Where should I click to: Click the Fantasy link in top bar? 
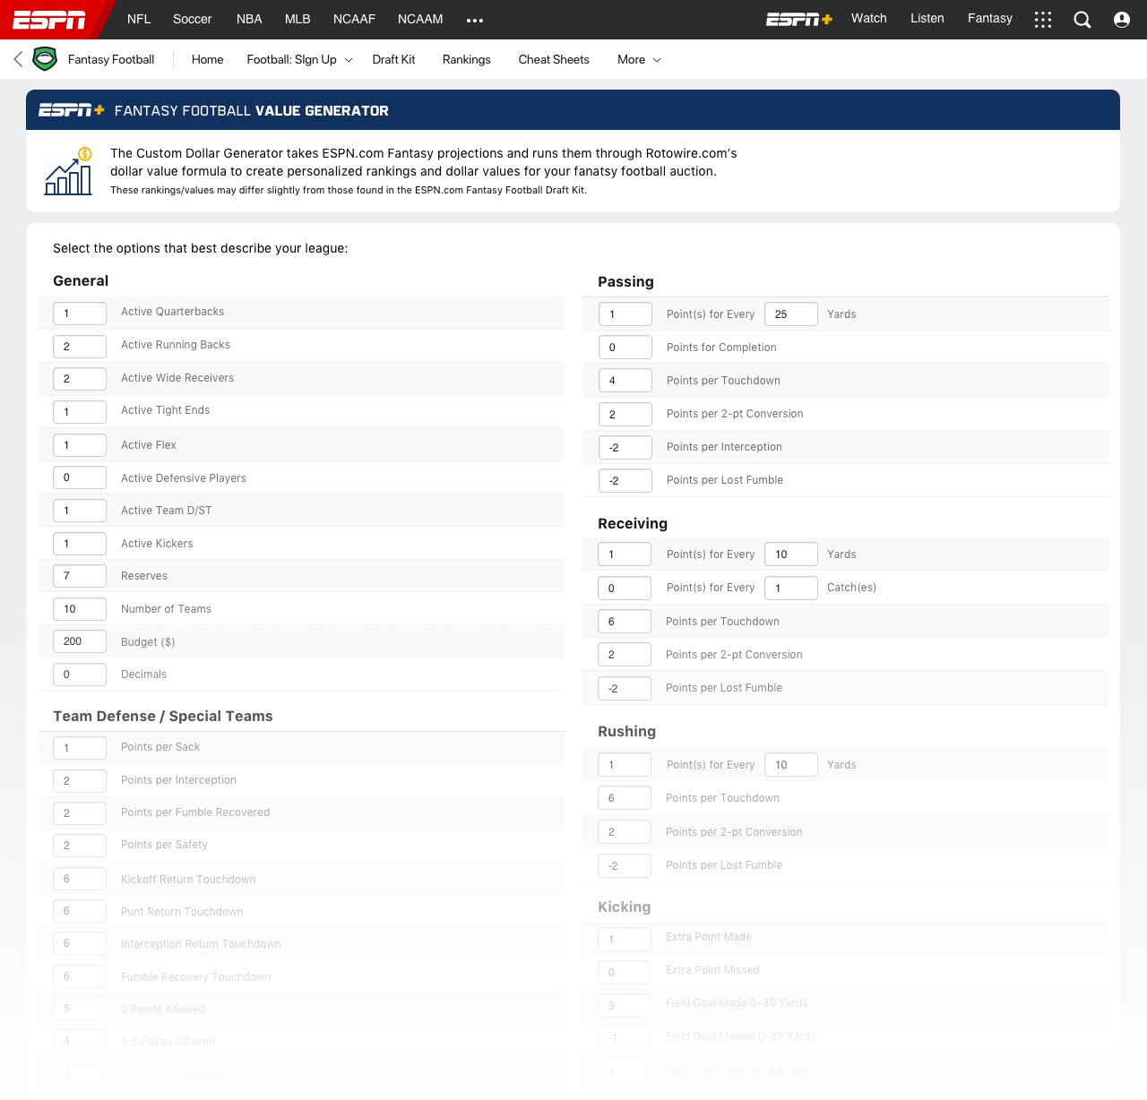990,18
